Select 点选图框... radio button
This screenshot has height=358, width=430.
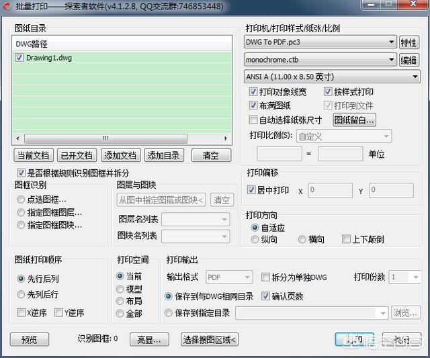tap(21, 199)
